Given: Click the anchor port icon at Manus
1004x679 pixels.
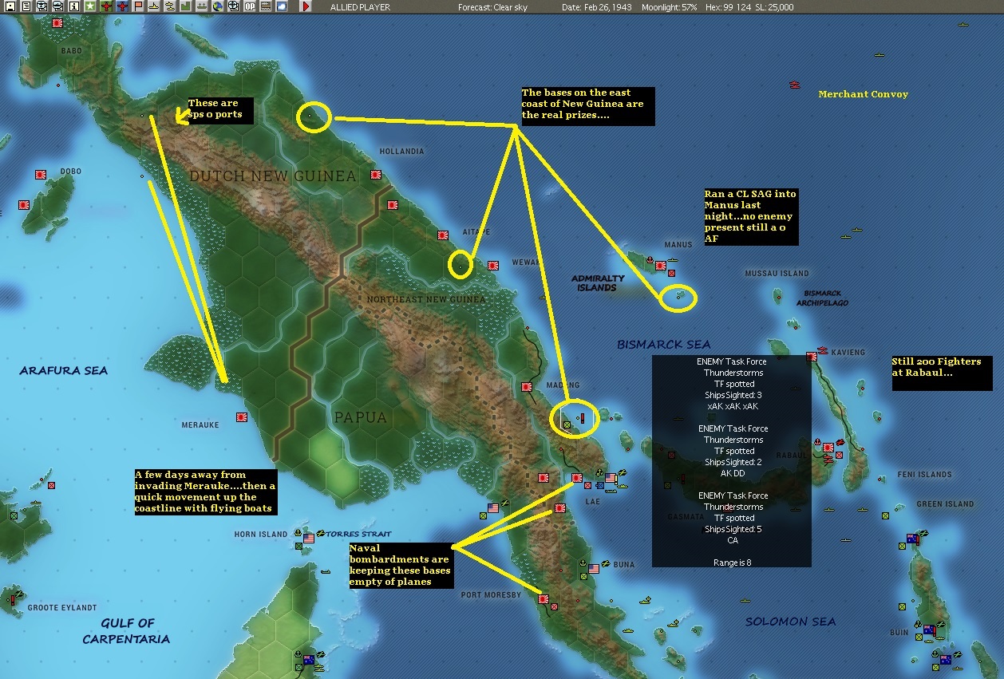Looking at the screenshot, I should [x=650, y=261].
